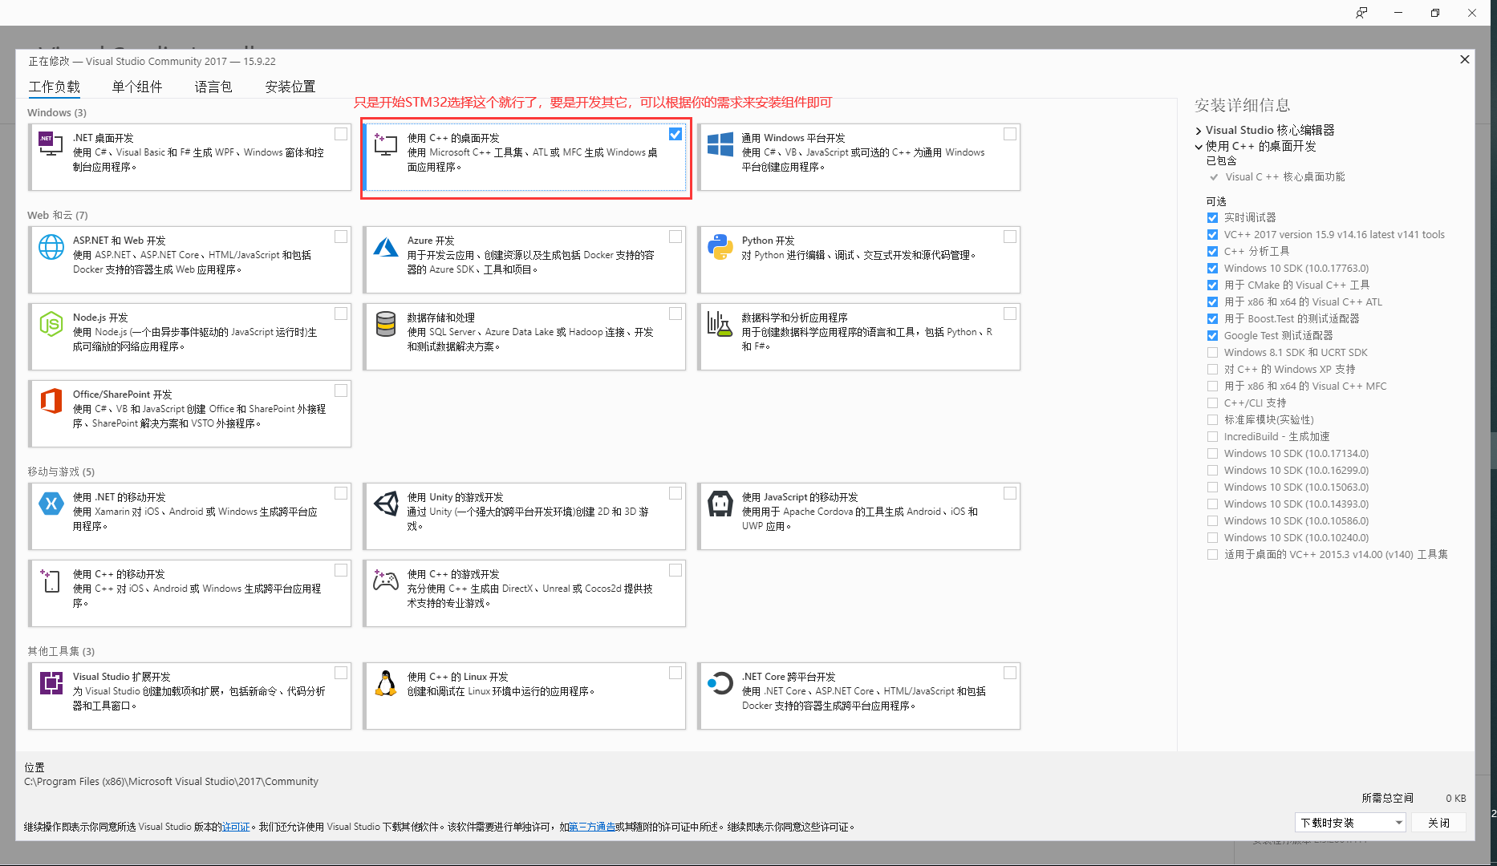Click the C++ mobile development phone icon
Screen dimensions: 1497x866
(51, 580)
